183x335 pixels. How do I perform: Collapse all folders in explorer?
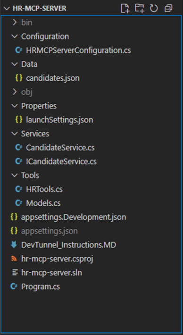point(168,8)
